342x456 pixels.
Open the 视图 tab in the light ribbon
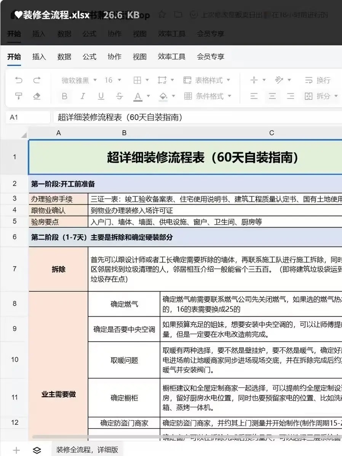coord(140,56)
